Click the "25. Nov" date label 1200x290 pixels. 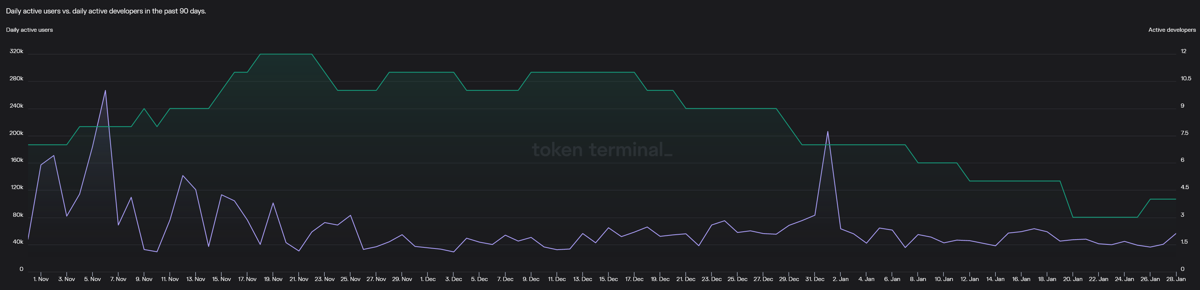point(350,279)
